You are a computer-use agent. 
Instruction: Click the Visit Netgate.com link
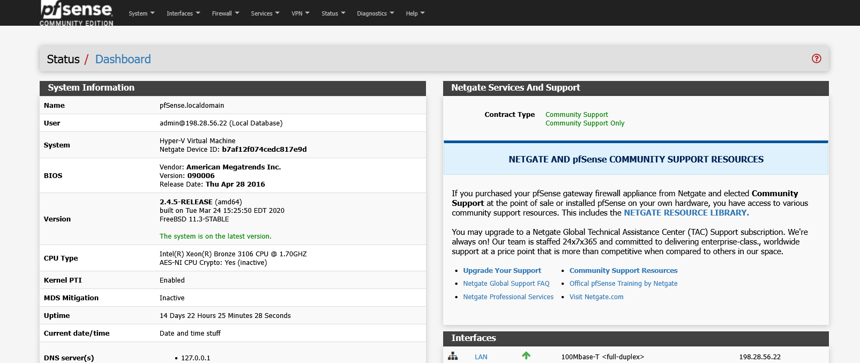(596, 297)
